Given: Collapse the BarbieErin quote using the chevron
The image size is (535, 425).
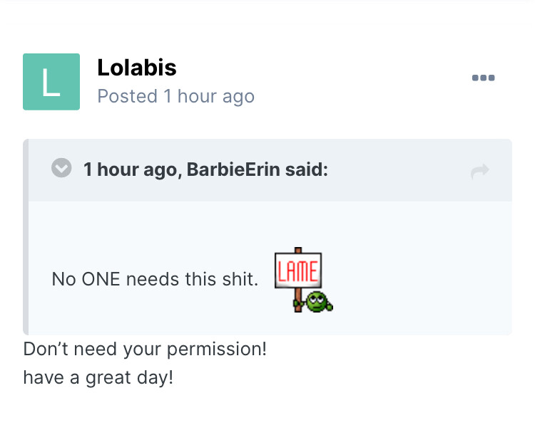Looking at the screenshot, I should click(x=62, y=169).
